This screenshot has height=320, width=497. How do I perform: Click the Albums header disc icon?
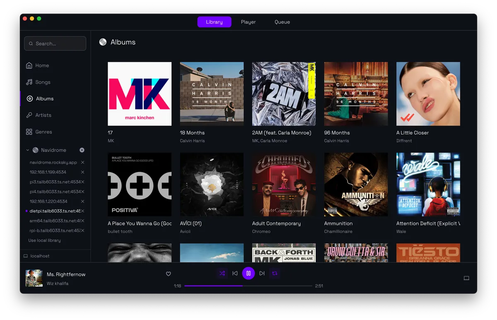point(103,42)
